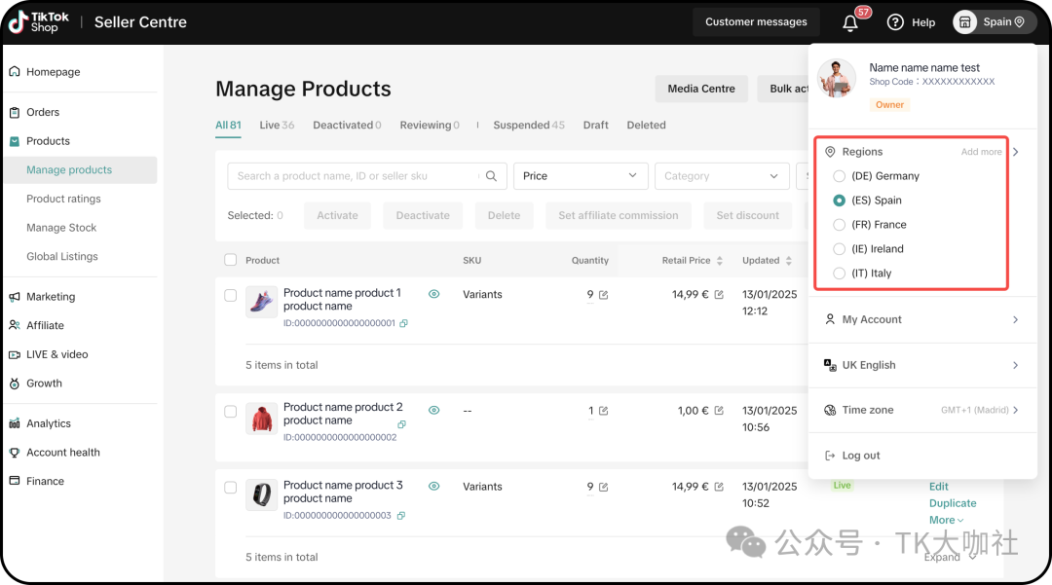This screenshot has height=585, width=1052.
Task: Click the My Account person icon
Action: (830, 319)
